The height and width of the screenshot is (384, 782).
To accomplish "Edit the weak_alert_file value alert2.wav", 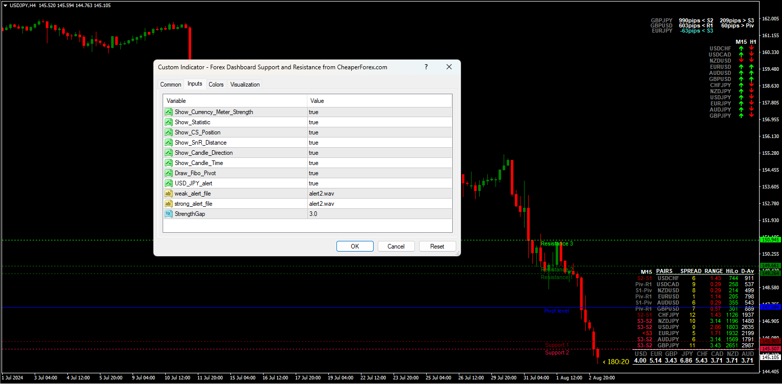I will [379, 194].
